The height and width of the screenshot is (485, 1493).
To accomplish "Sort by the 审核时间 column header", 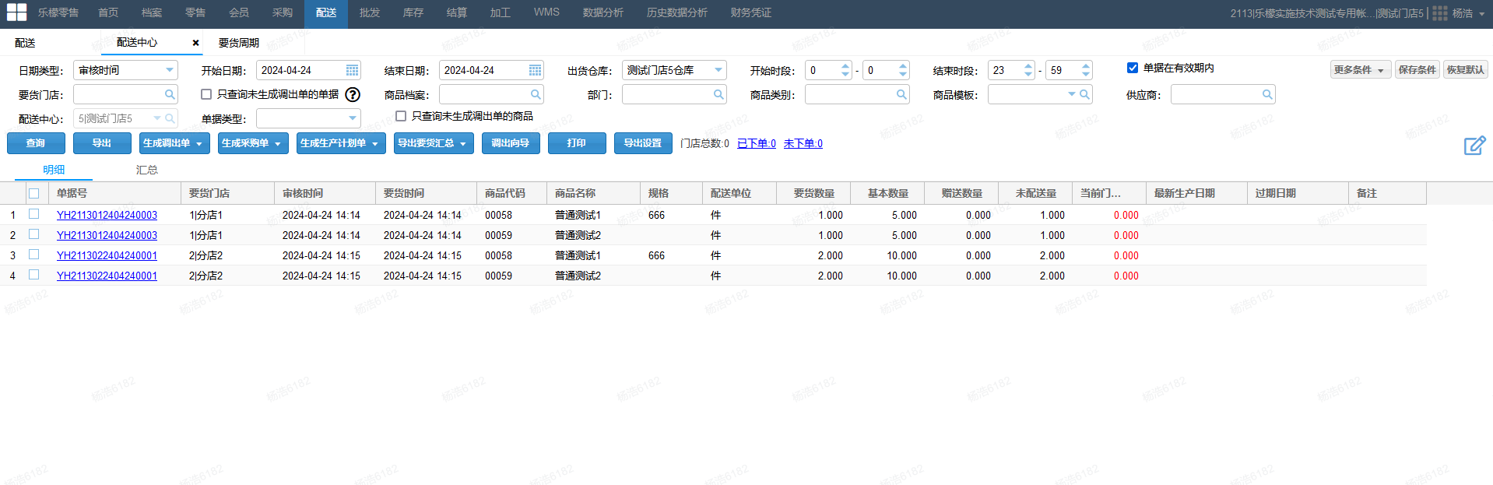I will (x=325, y=193).
